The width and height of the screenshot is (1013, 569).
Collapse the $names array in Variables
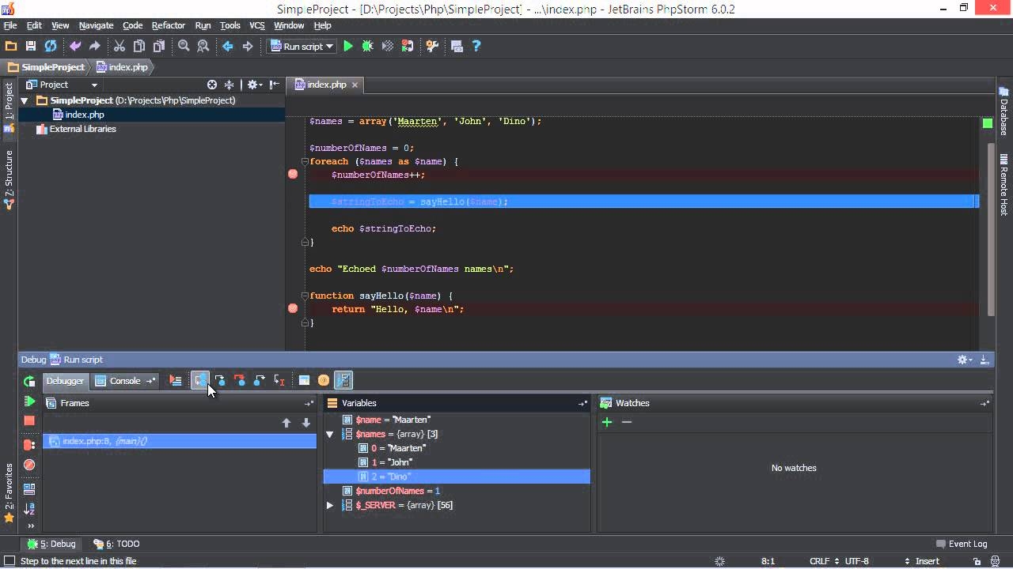[x=330, y=434]
